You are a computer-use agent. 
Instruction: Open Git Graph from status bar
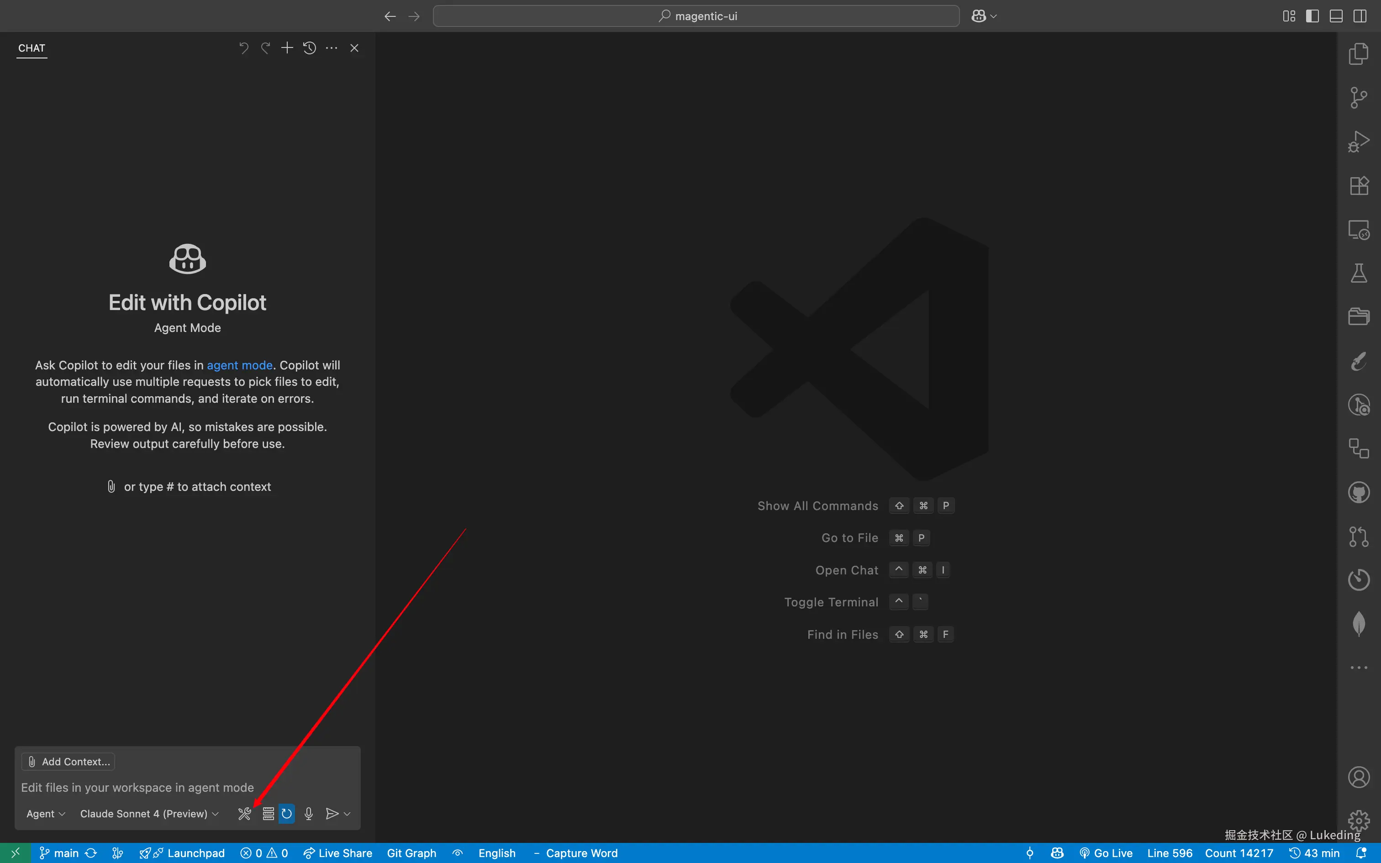coord(411,853)
